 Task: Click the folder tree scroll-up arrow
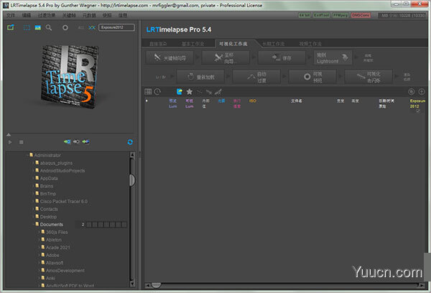[x=132, y=155]
